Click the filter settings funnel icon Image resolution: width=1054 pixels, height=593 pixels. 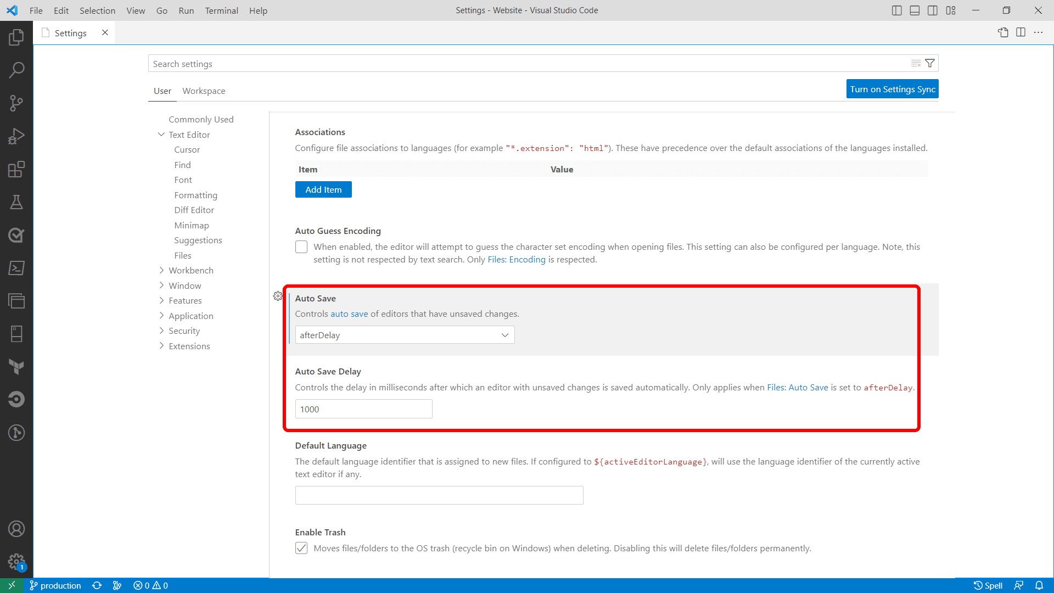pyautogui.click(x=930, y=63)
